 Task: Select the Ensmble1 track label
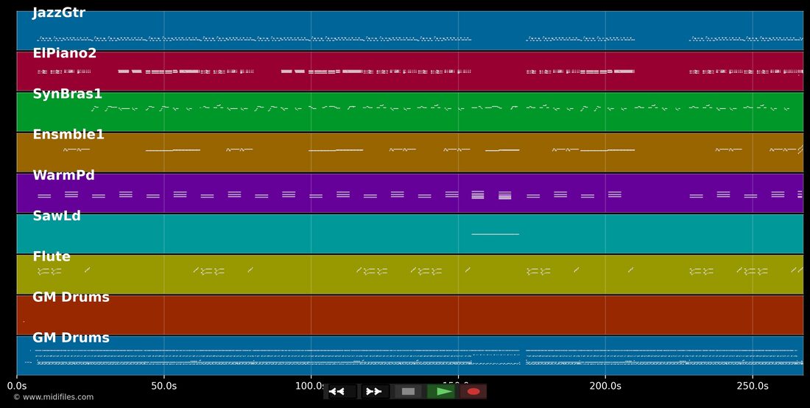tap(68, 135)
